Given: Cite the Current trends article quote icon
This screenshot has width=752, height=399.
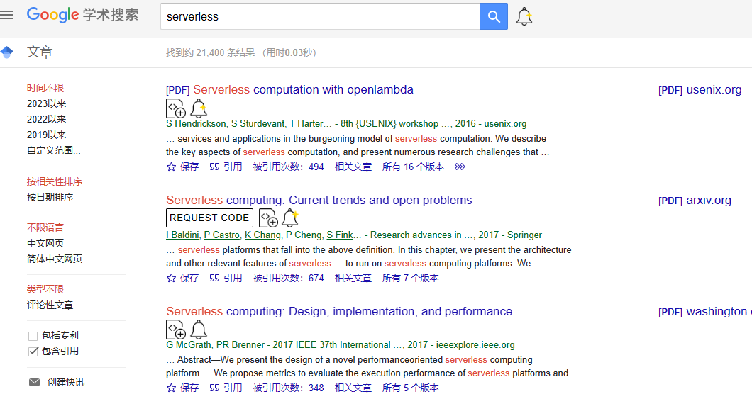Looking at the screenshot, I should 226,279.
